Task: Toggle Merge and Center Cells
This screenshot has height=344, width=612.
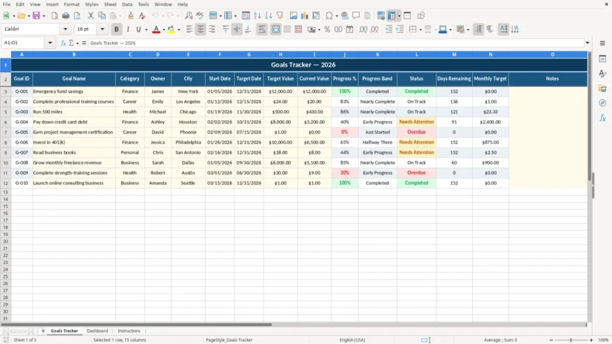Action: [x=276, y=29]
